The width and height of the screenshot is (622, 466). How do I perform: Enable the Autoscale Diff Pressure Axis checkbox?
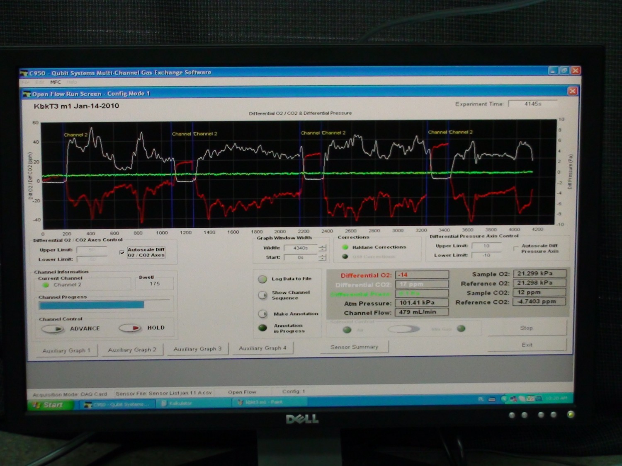point(516,248)
